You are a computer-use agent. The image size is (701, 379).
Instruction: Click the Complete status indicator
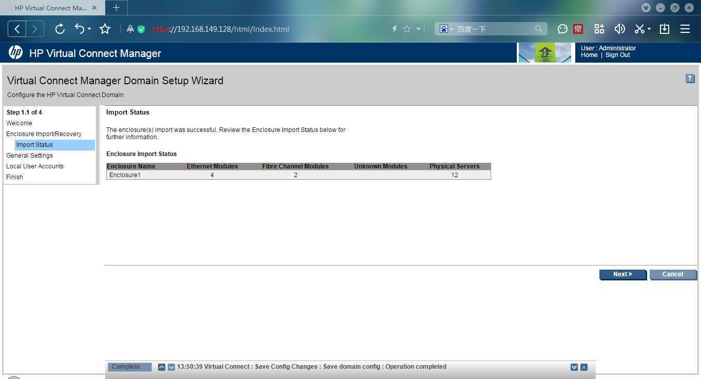[129, 367]
